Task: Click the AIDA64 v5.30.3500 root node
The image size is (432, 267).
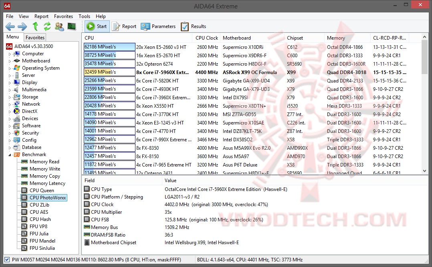Action: (34, 46)
